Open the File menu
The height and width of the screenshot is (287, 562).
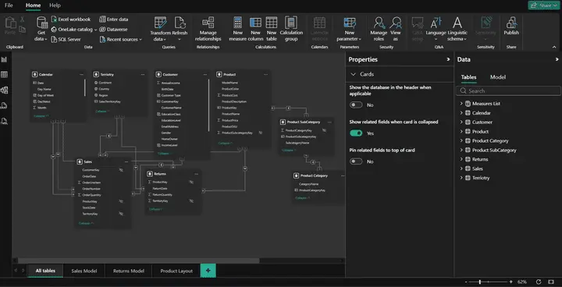click(9, 5)
